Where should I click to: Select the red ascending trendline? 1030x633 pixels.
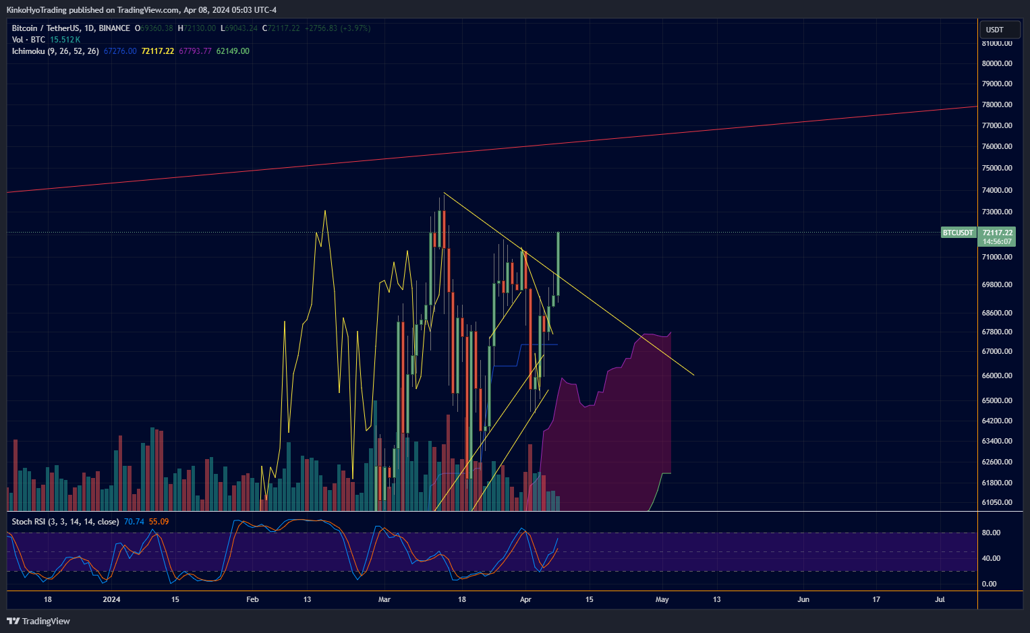[x=492, y=150]
